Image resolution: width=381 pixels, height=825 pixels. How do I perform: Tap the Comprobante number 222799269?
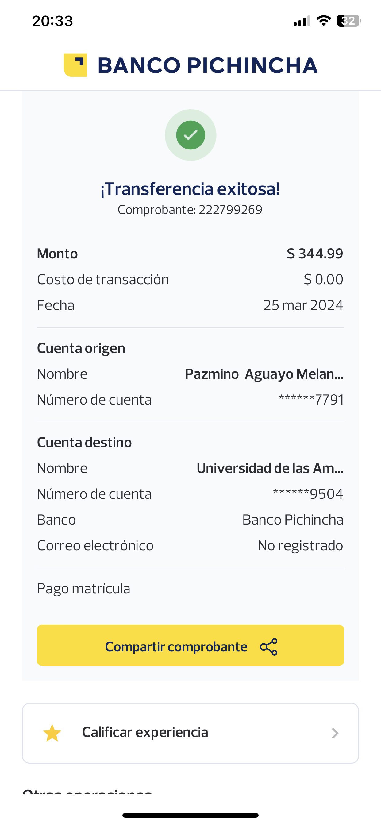point(230,210)
